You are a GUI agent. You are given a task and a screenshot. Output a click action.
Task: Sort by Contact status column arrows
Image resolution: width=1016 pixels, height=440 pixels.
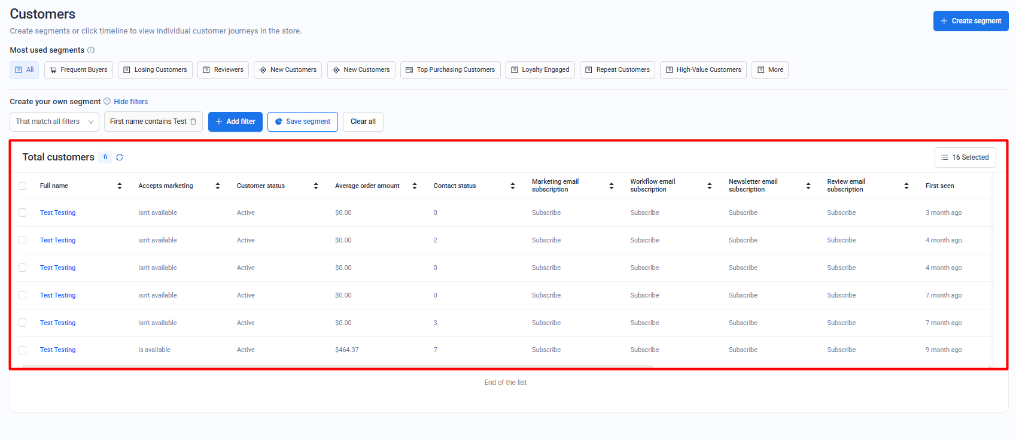pyautogui.click(x=513, y=186)
